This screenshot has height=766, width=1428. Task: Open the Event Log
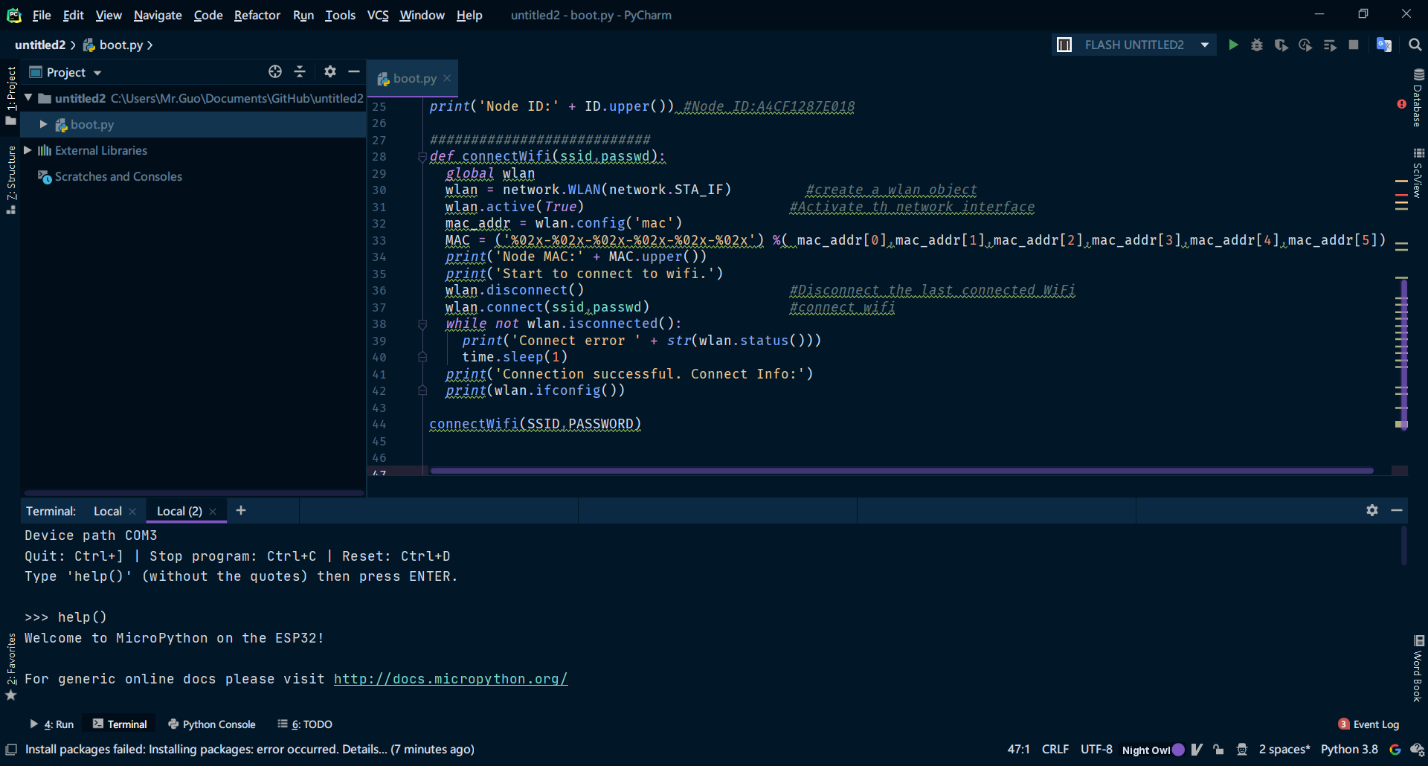pos(1374,724)
